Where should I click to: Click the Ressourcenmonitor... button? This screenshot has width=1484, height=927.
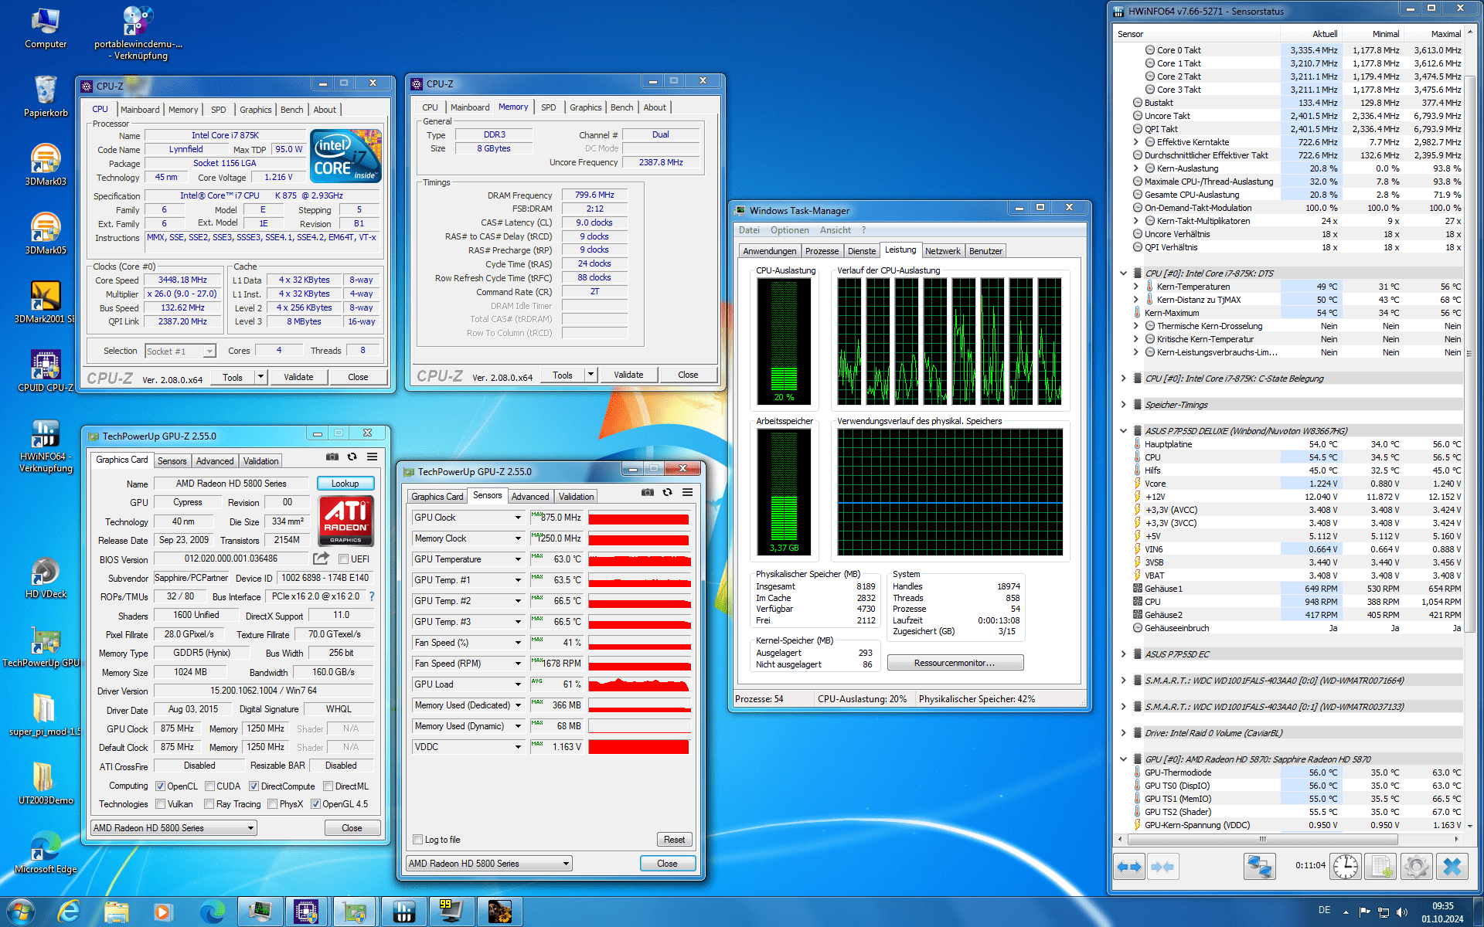pyautogui.click(x=955, y=663)
